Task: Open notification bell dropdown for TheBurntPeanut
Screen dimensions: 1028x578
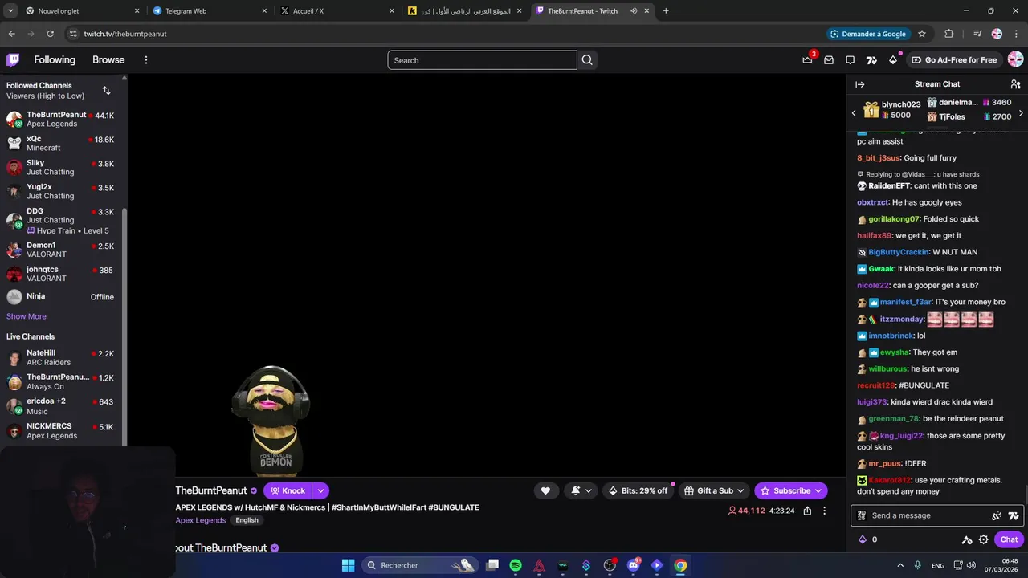Action: click(581, 490)
